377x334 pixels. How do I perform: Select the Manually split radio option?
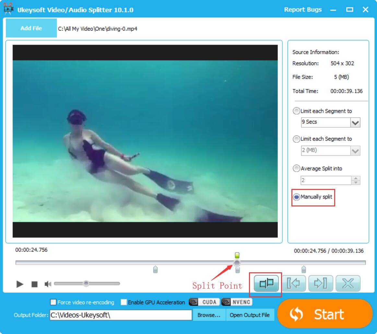(x=297, y=197)
